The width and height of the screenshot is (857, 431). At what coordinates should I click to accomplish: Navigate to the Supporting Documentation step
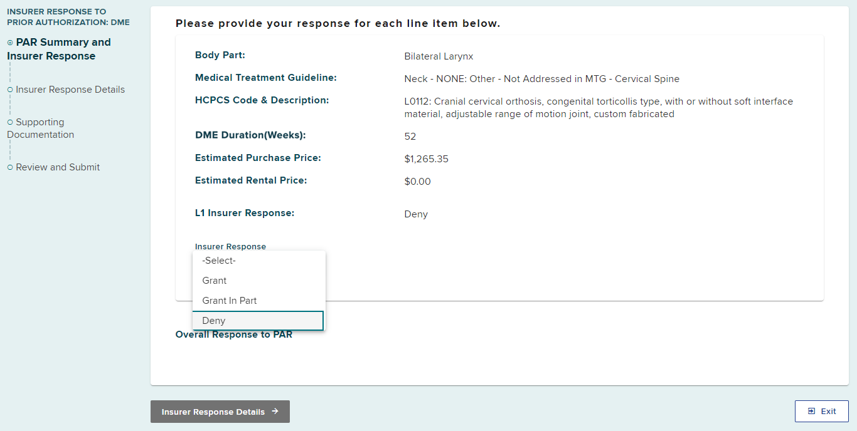pyautogui.click(x=41, y=128)
